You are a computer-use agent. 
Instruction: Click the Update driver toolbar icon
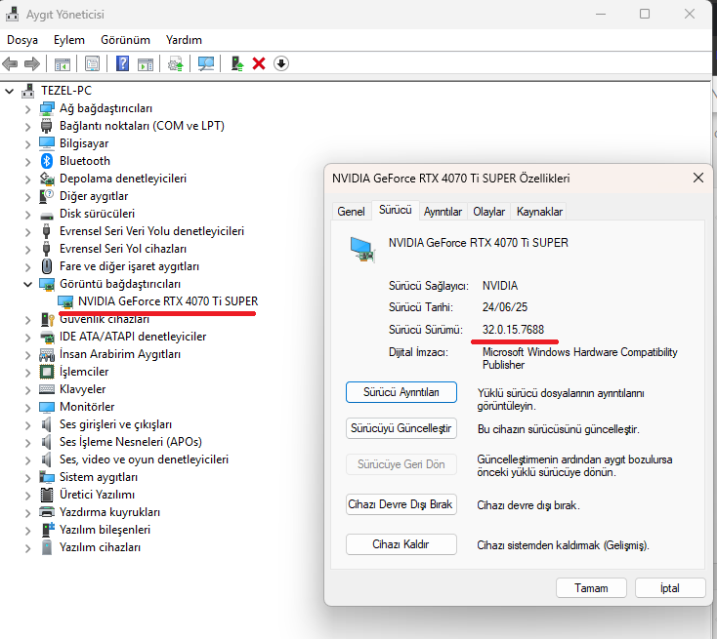[x=176, y=64]
